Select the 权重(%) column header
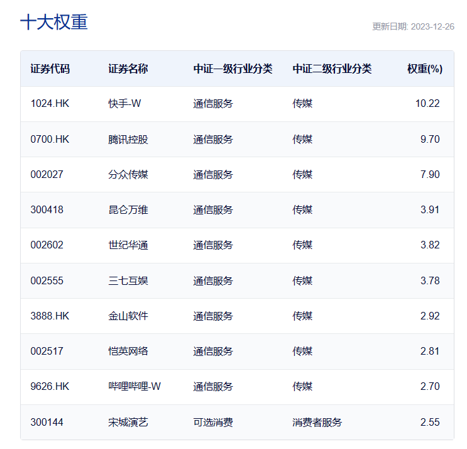 [425, 69]
